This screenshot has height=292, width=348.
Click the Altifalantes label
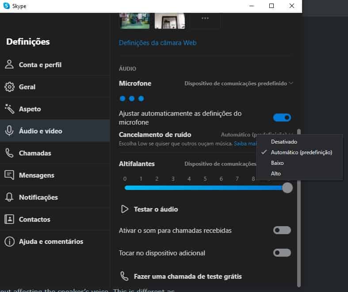tap(137, 163)
